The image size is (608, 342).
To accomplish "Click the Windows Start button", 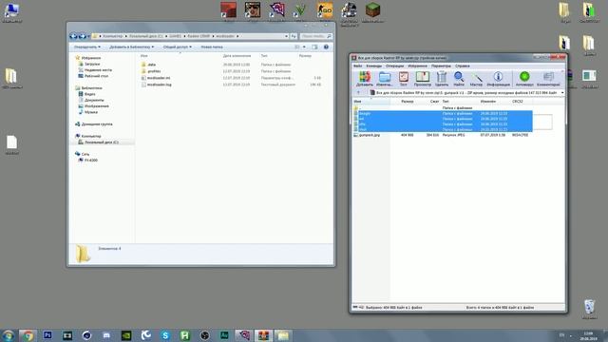I will click(9, 335).
